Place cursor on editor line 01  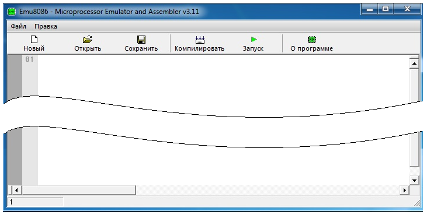coord(223,59)
